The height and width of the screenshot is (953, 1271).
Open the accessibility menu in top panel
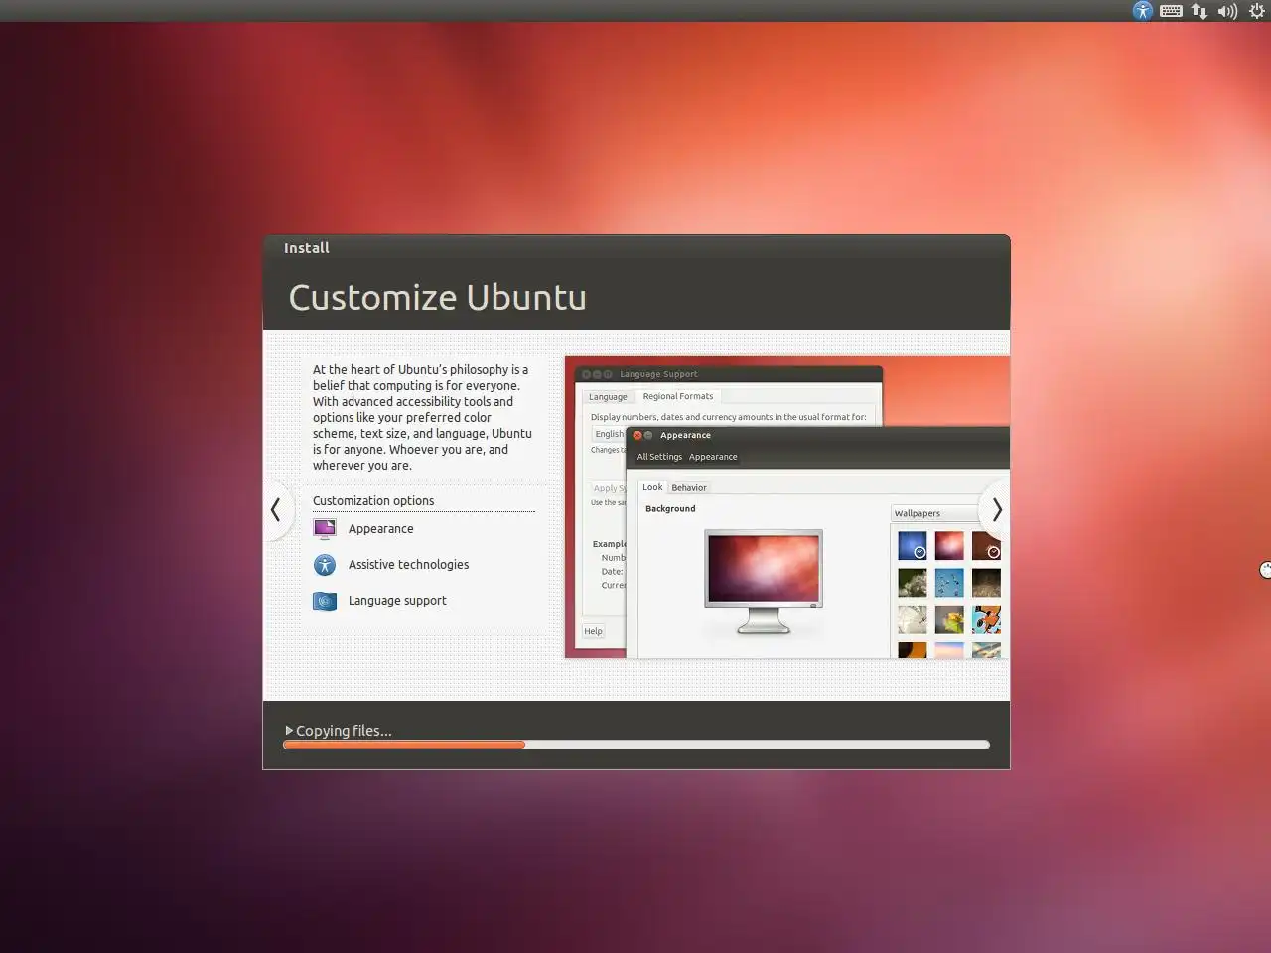pos(1143,11)
